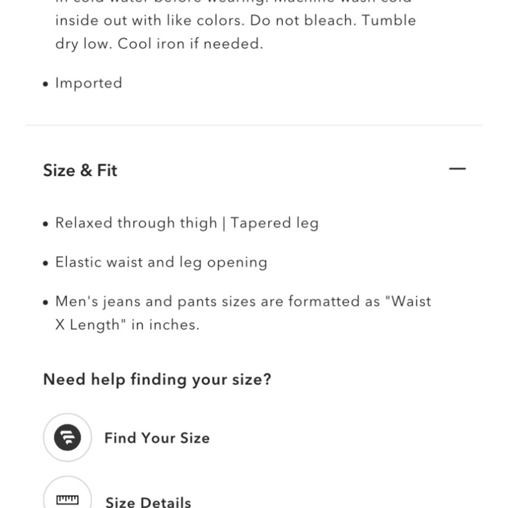The image size is (508, 508).
Task: Click the 'Men's jeans and pants sizes' line
Action: (x=243, y=302)
